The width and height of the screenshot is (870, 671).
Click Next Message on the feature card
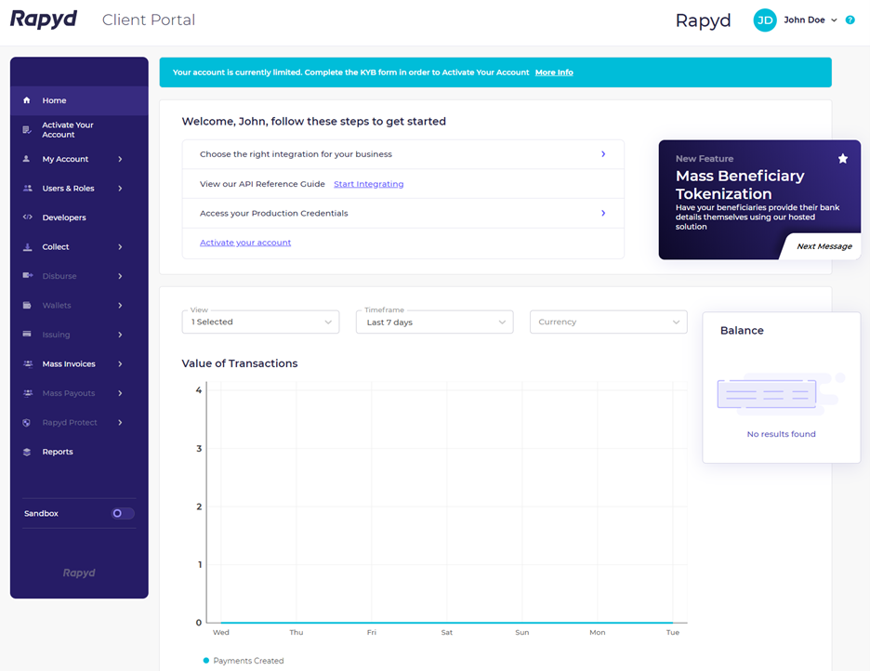[x=825, y=245]
